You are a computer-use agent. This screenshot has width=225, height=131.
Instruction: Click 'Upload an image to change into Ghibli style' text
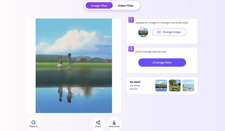(x=162, y=23)
